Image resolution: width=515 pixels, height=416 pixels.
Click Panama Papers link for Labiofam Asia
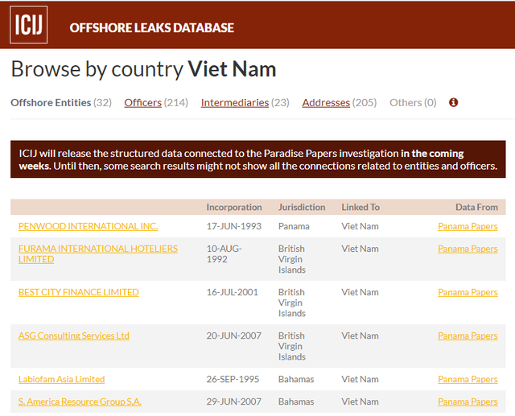coord(468,380)
